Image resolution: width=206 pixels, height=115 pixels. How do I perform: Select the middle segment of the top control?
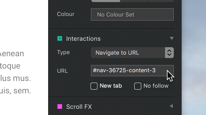pyautogui.click(x=134, y=1)
